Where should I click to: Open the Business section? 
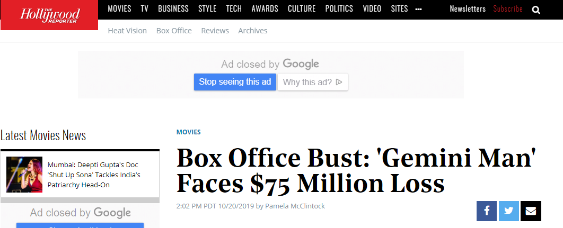173,8
